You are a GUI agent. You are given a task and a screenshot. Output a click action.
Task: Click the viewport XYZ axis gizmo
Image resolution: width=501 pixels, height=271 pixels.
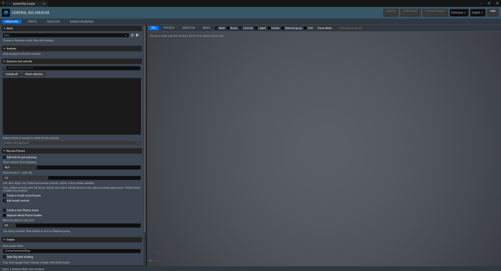click(154, 258)
